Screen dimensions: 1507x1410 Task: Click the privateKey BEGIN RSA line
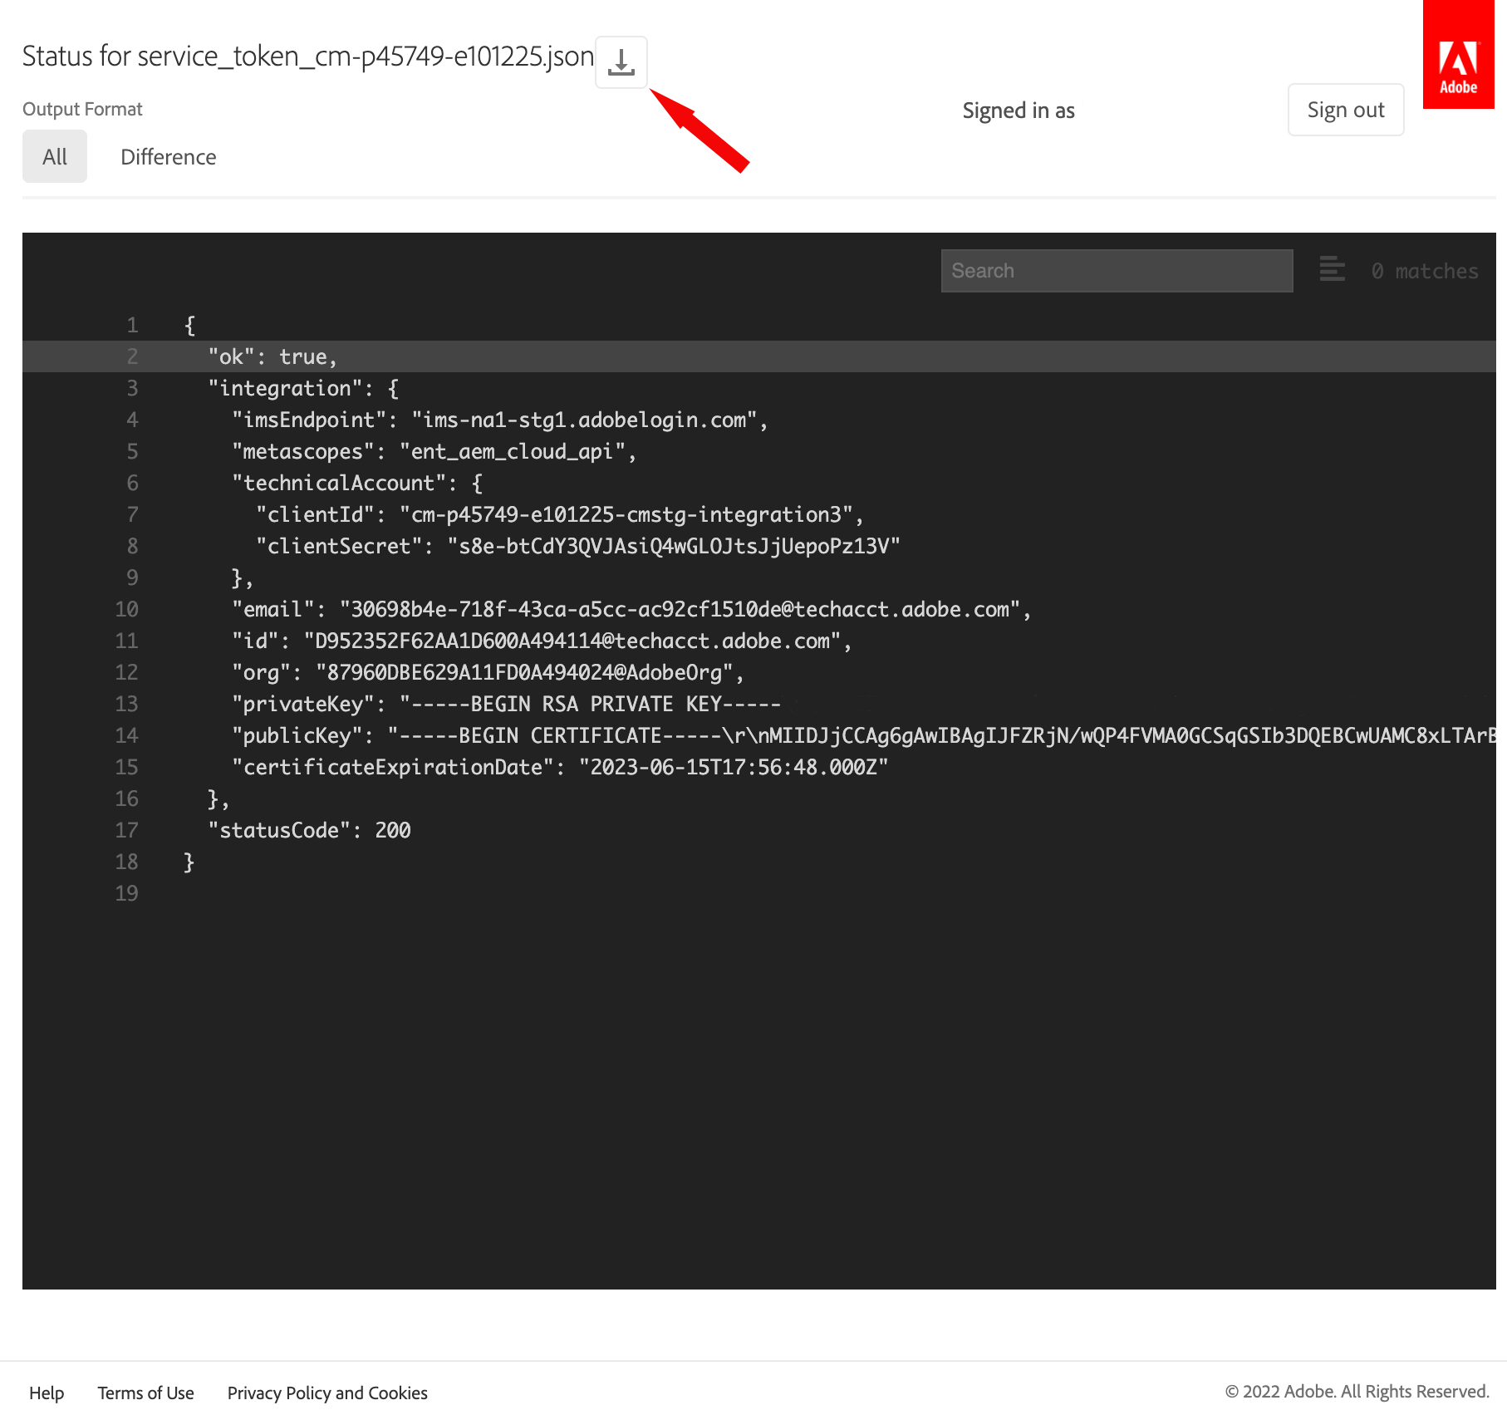507,704
